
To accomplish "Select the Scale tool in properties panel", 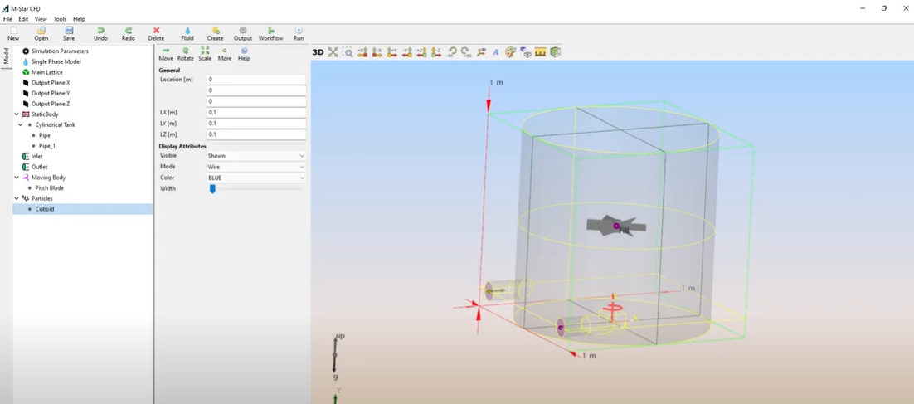I will [205, 54].
